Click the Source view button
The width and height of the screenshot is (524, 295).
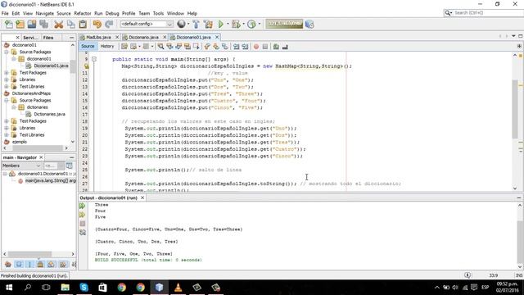tap(88, 46)
